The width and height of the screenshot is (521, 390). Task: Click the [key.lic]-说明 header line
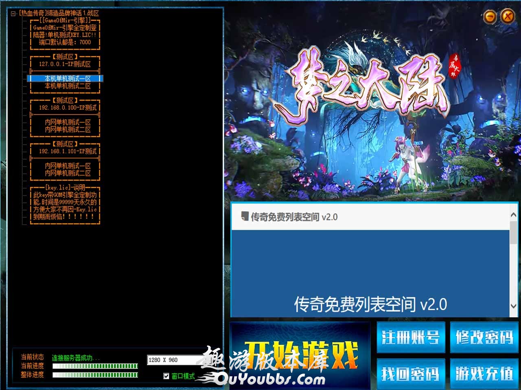point(65,187)
